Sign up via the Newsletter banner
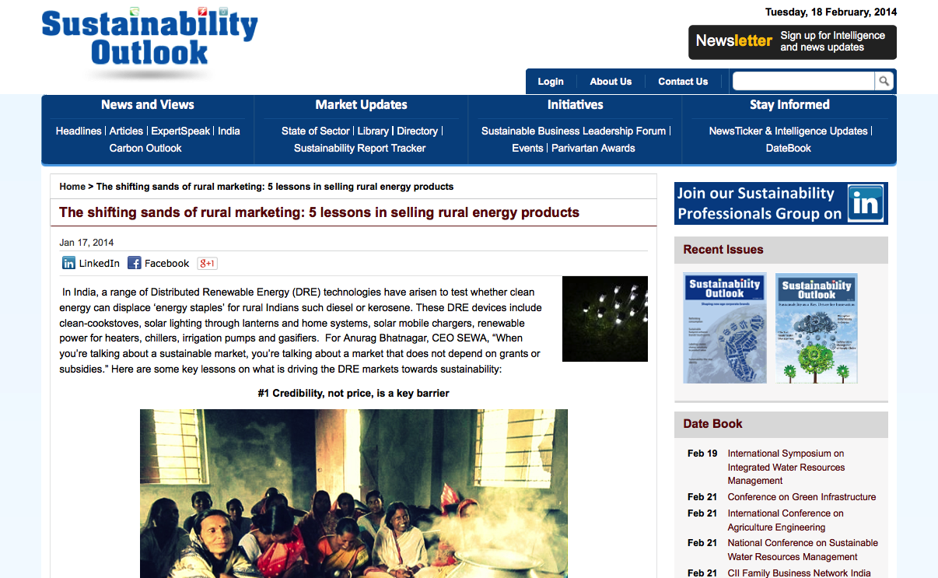Screen dimensions: 938x578 (793, 42)
